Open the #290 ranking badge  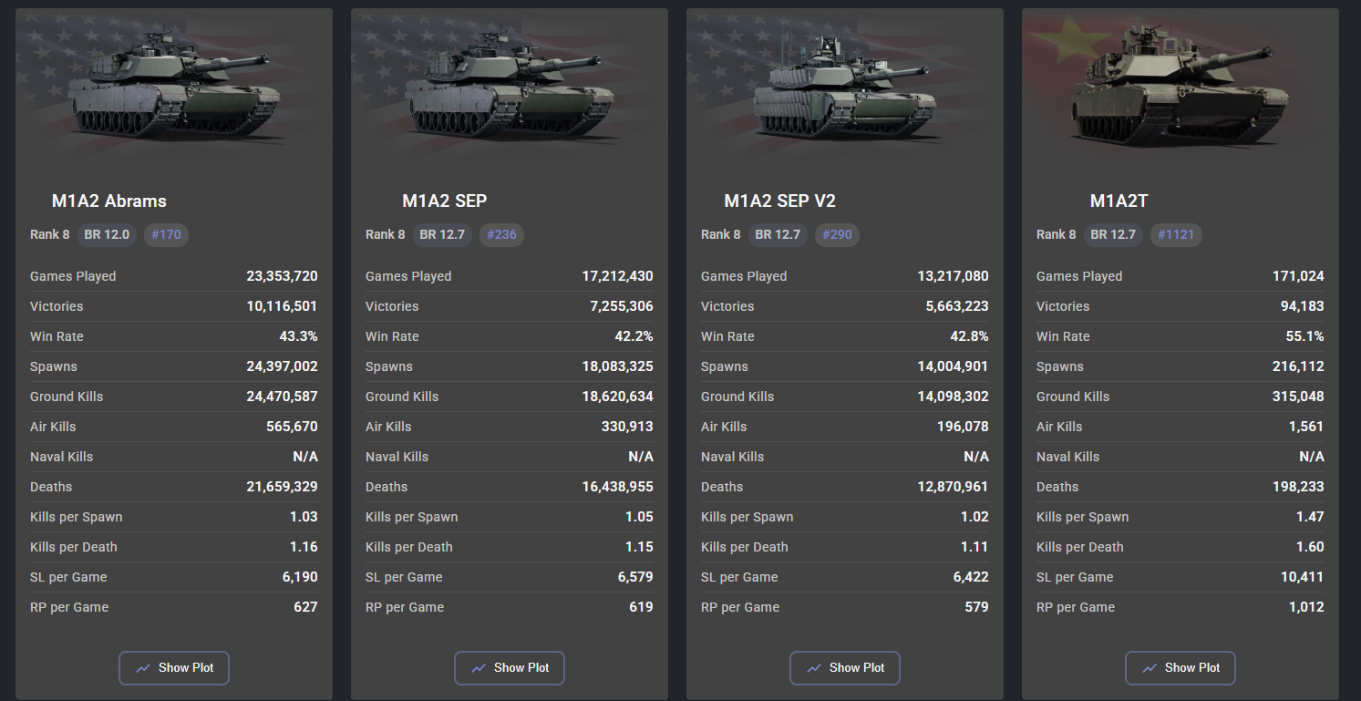(x=837, y=235)
